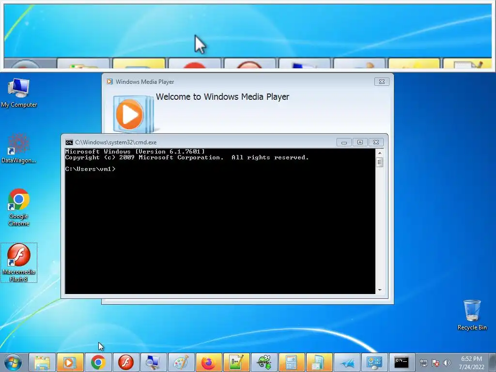Open the My Computer desktop icon
The height and width of the screenshot is (372, 496).
tap(19, 93)
